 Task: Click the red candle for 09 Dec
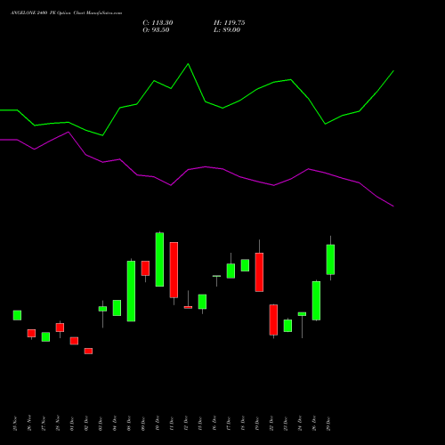(x=145, y=268)
